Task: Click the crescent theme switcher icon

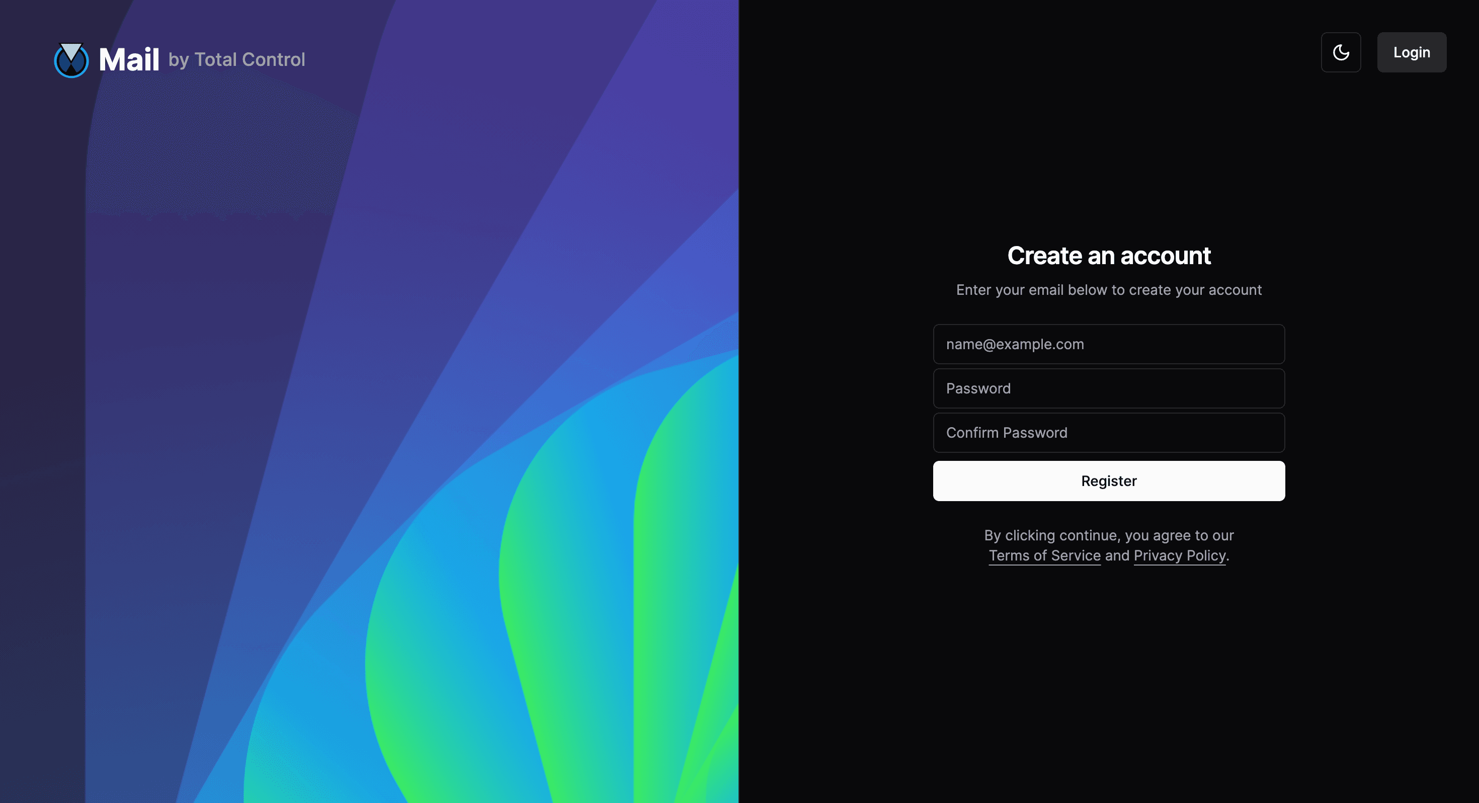Action: (1341, 52)
